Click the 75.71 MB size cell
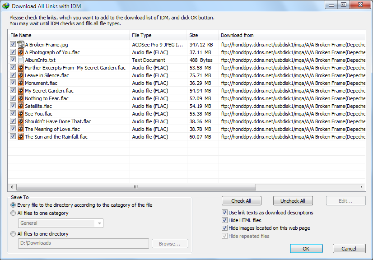Viewport: 373px width, 260px height. tap(200, 75)
